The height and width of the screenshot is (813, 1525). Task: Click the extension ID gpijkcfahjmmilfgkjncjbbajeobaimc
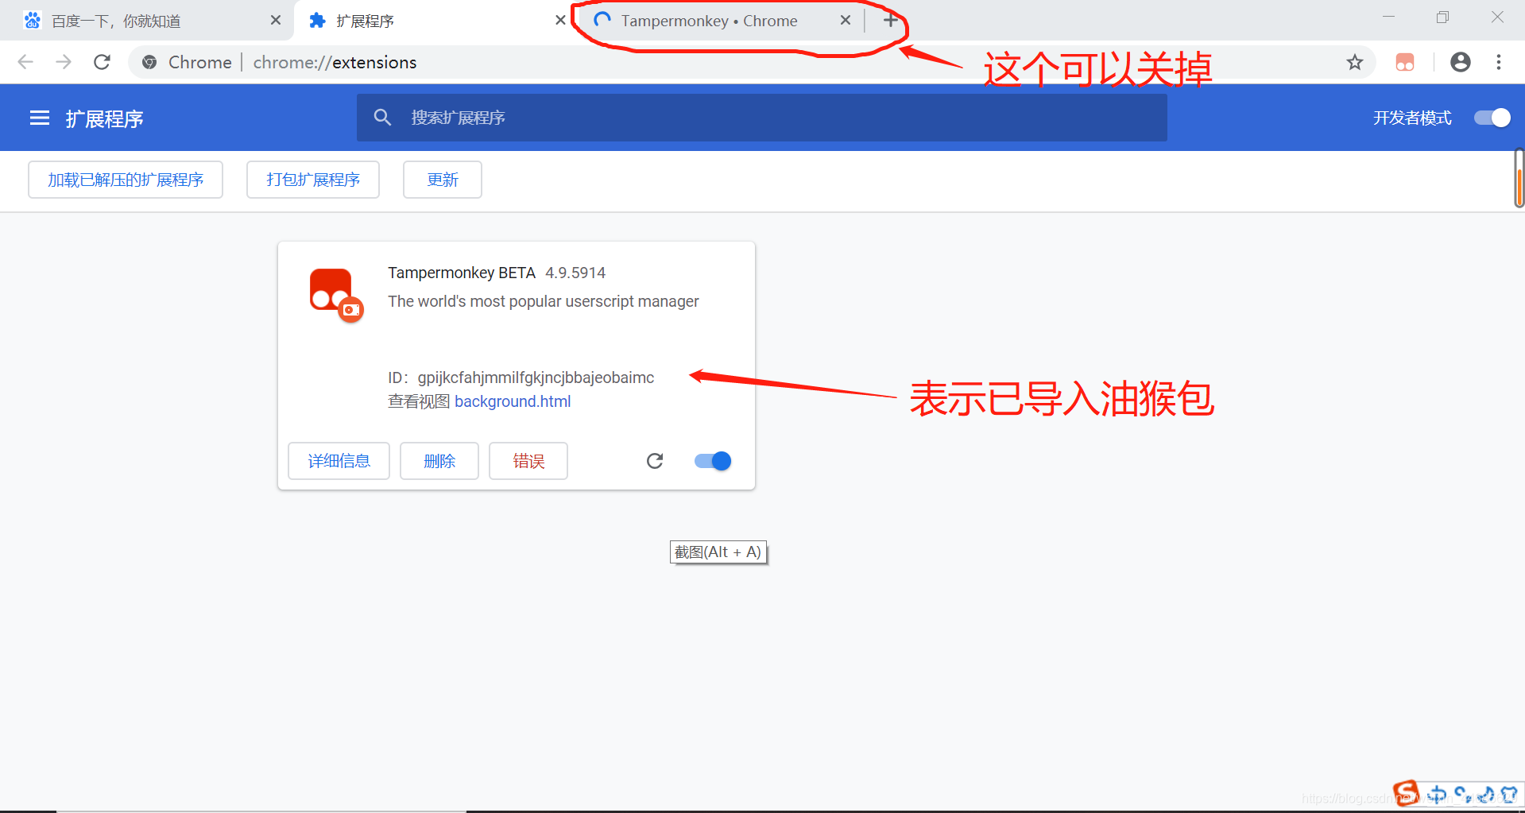pyautogui.click(x=536, y=377)
